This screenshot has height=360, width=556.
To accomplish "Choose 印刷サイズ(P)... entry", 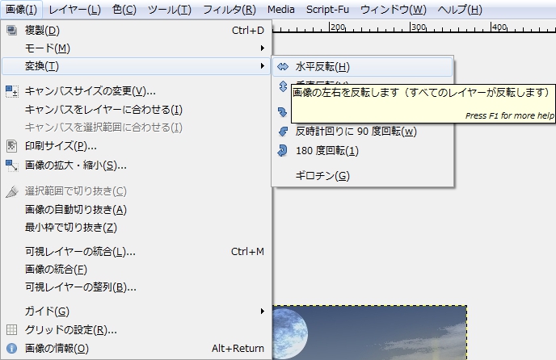I will pyautogui.click(x=136, y=145).
